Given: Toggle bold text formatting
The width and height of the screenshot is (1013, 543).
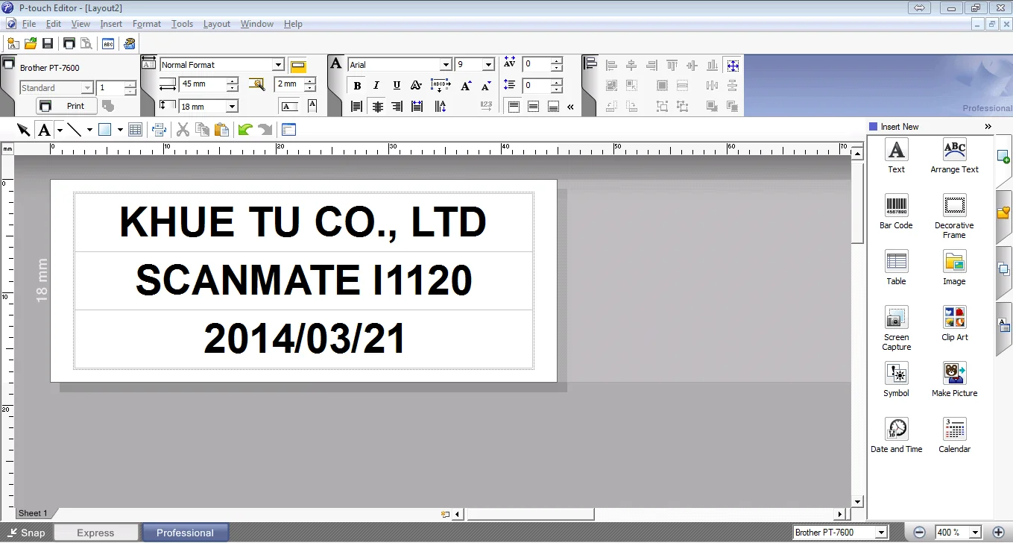Looking at the screenshot, I should click(357, 86).
